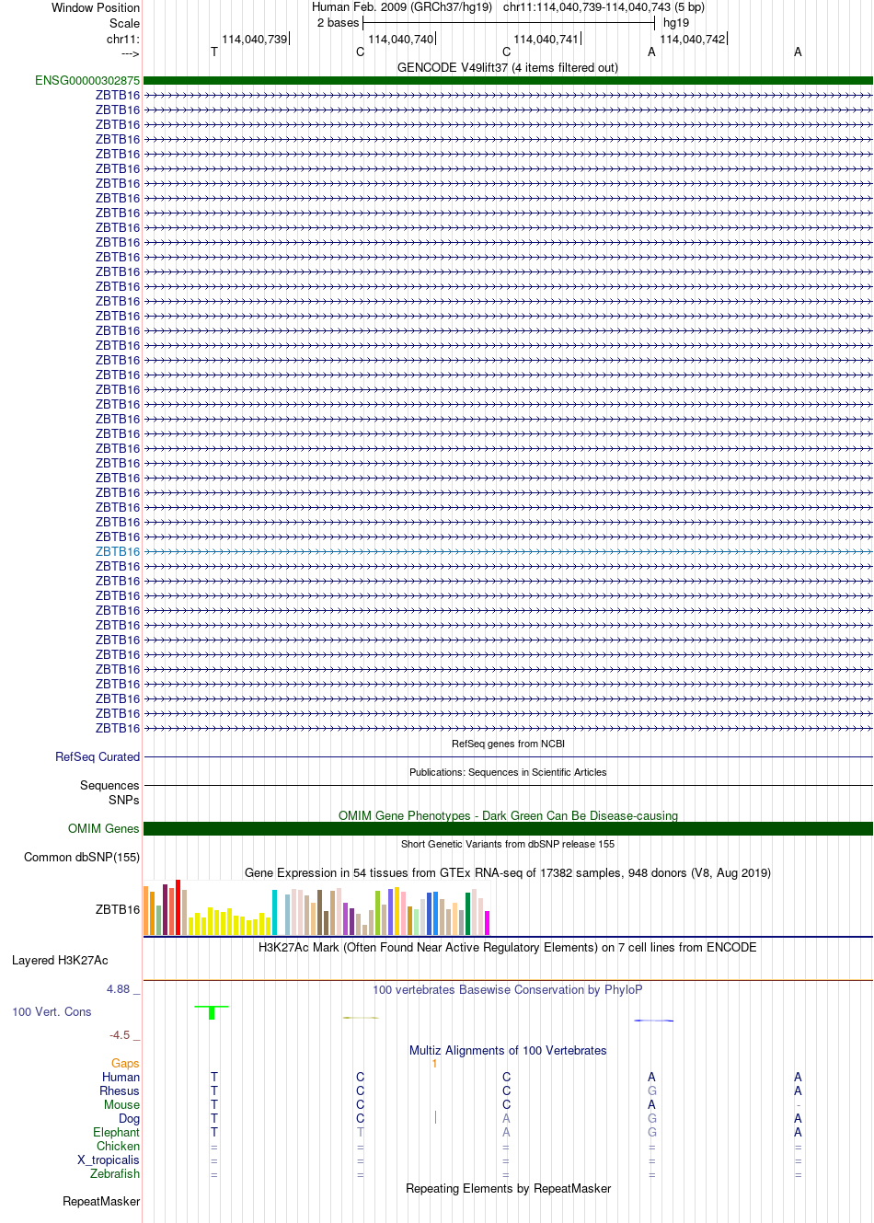Viewport: 874px width, 1223px height.
Task: Select the Zebrafish species label
Action: click(115, 1174)
